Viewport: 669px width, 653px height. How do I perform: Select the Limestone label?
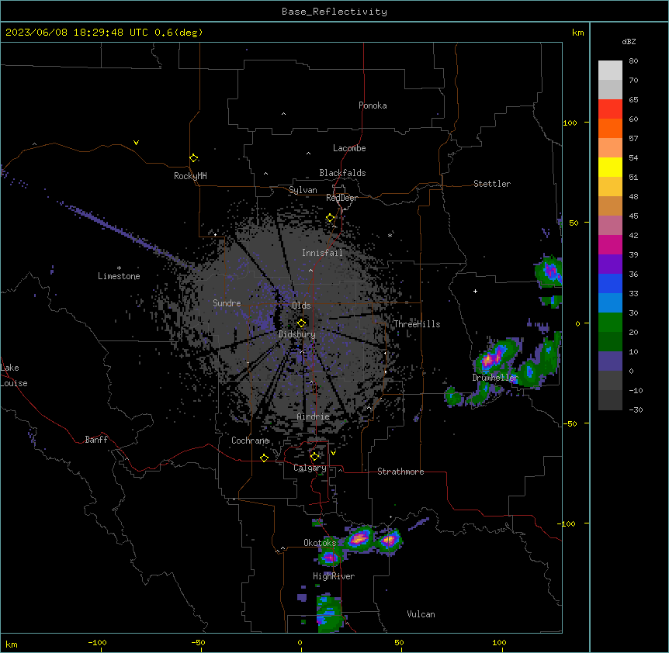tap(119, 276)
